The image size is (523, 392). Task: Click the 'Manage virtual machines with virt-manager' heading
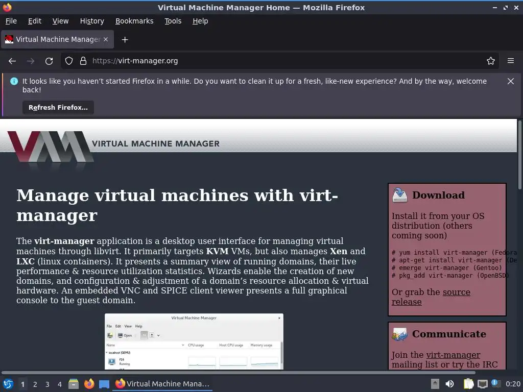click(x=177, y=205)
